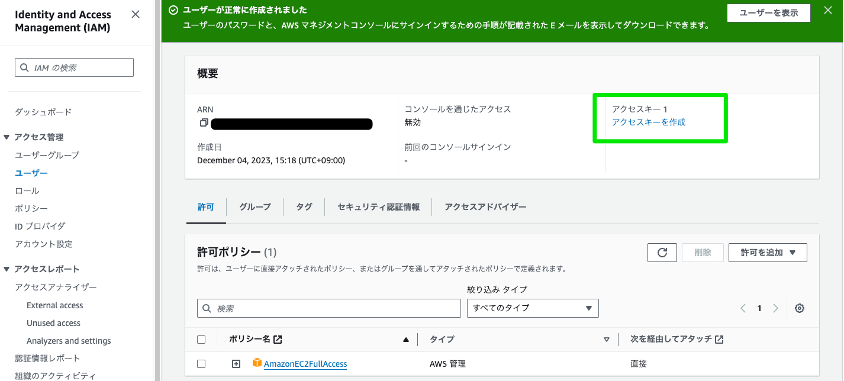Select the AmazonEC2FullAccess row checkbox
Screen dimensions: 844x381
tap(201, 363)
